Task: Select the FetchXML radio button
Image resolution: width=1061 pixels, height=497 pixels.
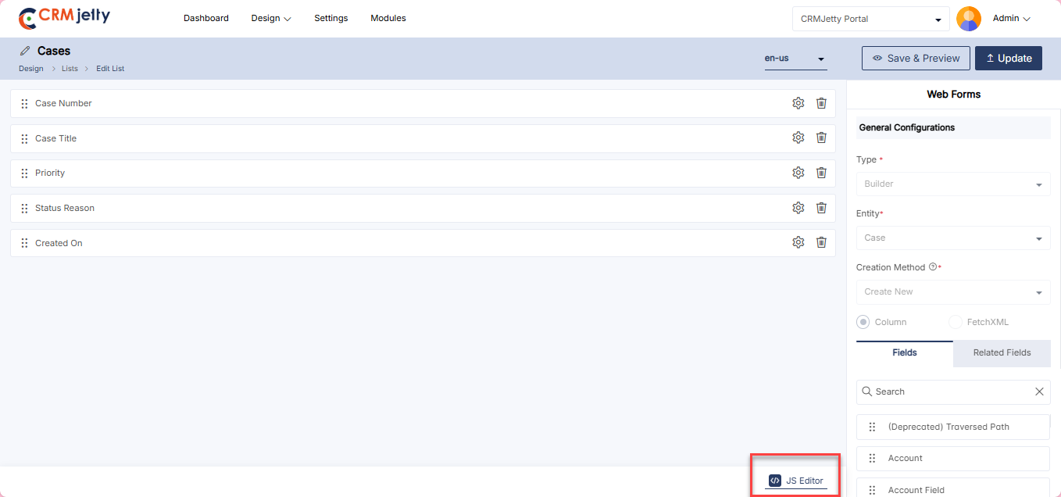Action: coord(956,322)
